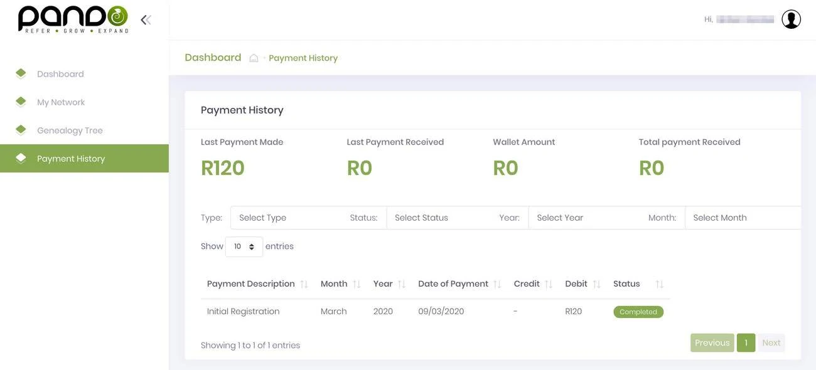816x370 pixels.
Task: Click the home breadcrumb icon
Action: [254, 58]
